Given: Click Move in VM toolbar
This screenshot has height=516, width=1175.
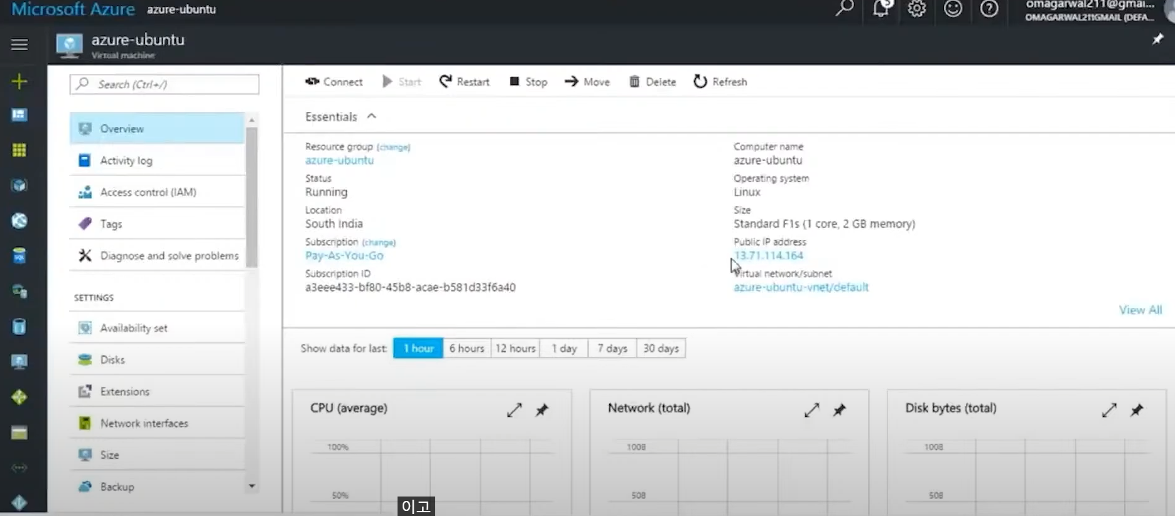Looking at the screenshot, I should 587,82.
